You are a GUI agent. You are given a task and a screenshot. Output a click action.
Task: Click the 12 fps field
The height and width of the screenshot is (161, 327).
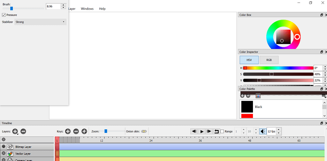pos(271,131)
